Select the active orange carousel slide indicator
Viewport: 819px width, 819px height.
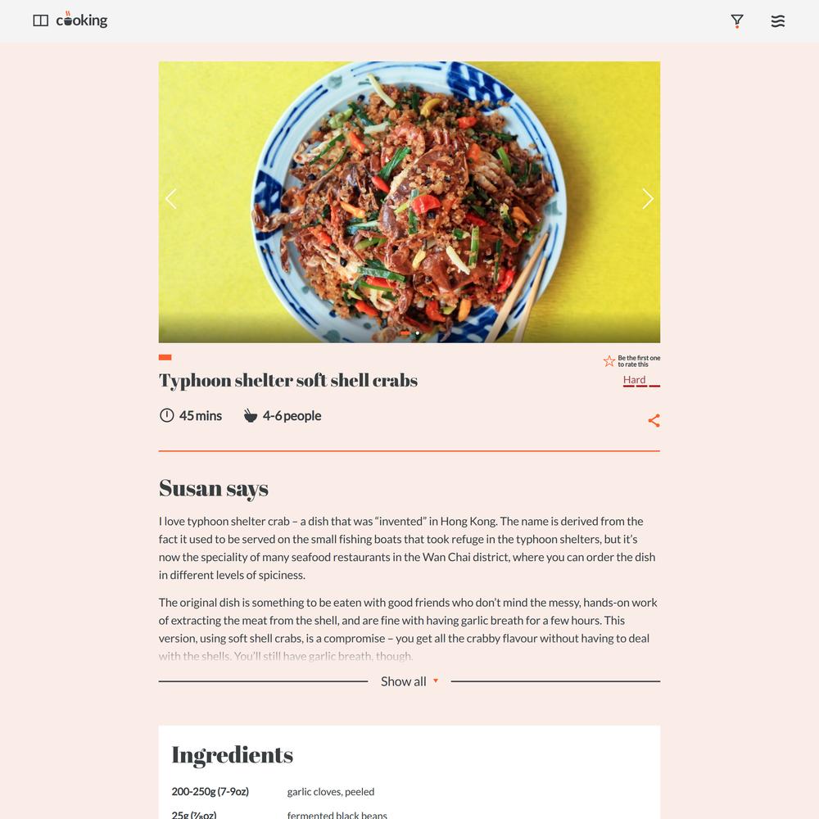point(405,333)
